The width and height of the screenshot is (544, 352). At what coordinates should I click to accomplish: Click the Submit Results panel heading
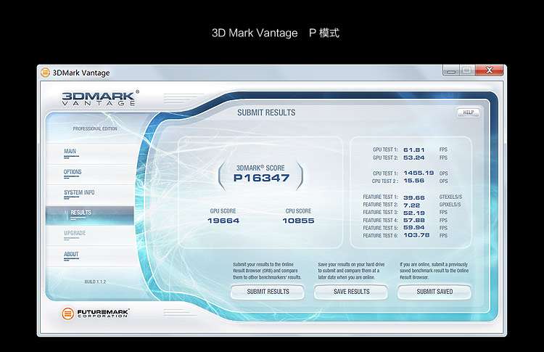click(266, 112)
